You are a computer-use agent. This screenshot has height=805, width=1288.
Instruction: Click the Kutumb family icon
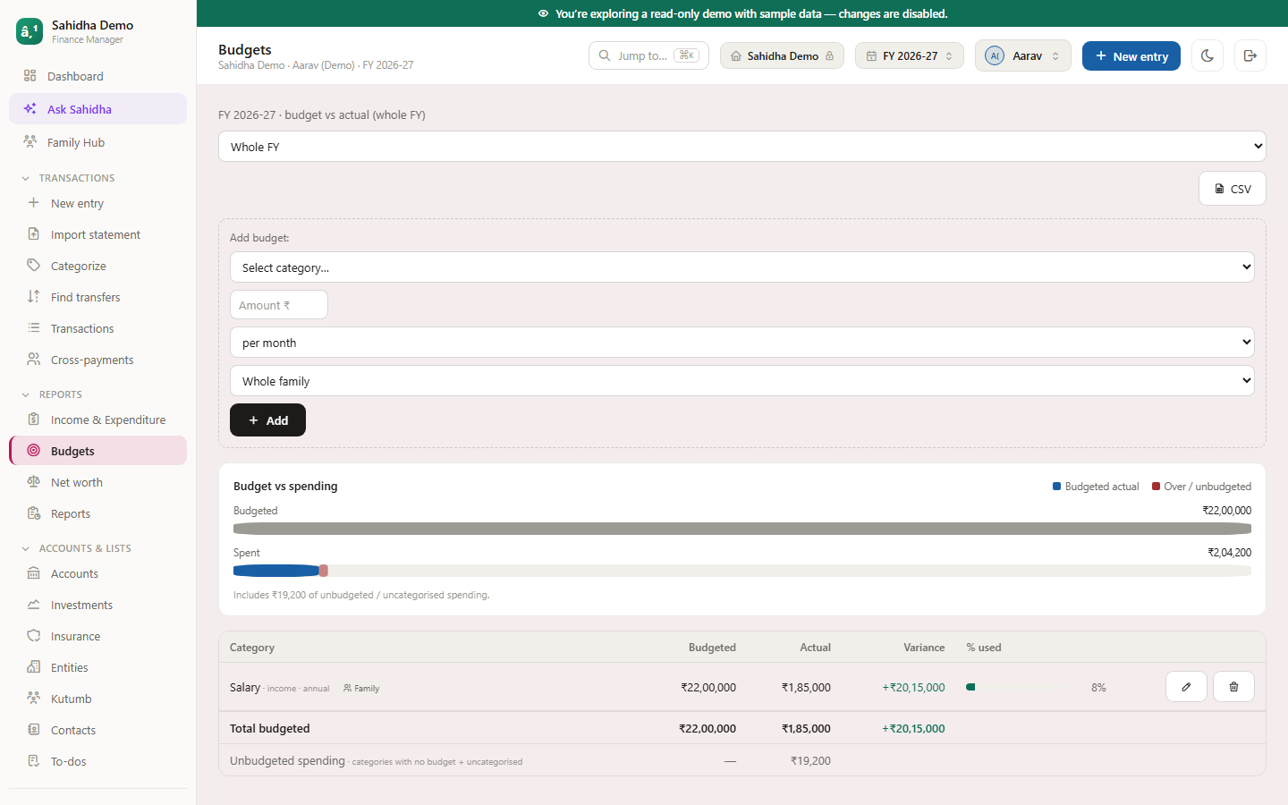click(x=34, y=699)
